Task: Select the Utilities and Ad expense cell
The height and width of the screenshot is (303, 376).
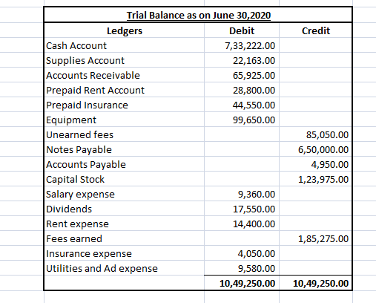Action: click(125, 268)
